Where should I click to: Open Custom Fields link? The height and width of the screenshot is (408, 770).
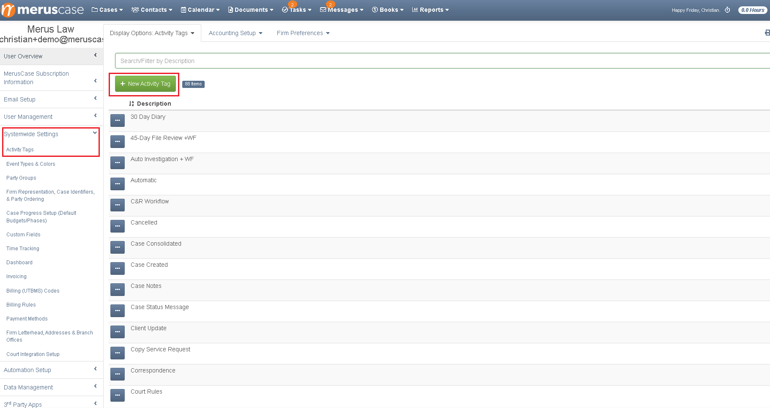click(23, 235)
